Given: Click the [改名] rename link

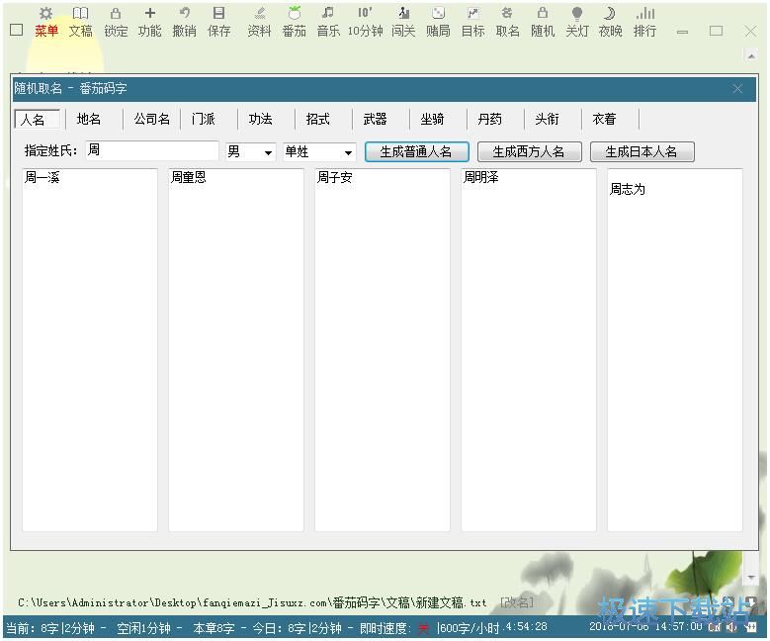Looking at the screenshot, I should click(x=516, y=602).
